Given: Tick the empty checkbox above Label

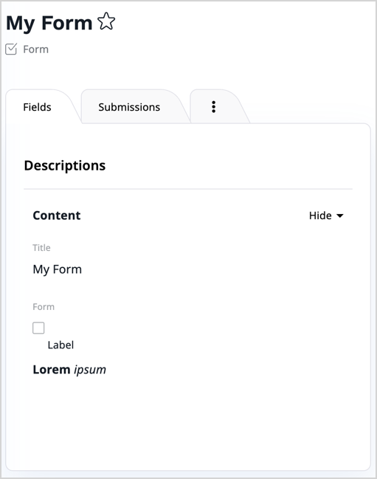Looking at the screenshot, I should click(x=38, y=328).
